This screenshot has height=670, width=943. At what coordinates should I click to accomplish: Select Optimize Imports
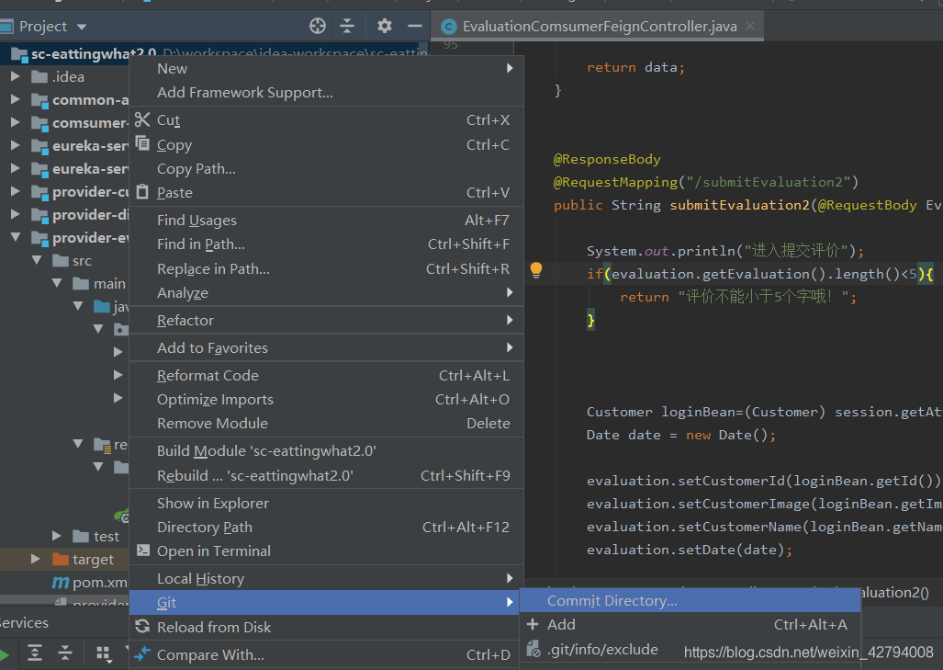tap(327, 400)
